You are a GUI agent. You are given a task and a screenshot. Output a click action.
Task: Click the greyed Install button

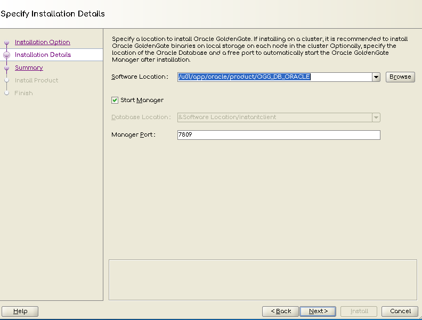point(359,311)
